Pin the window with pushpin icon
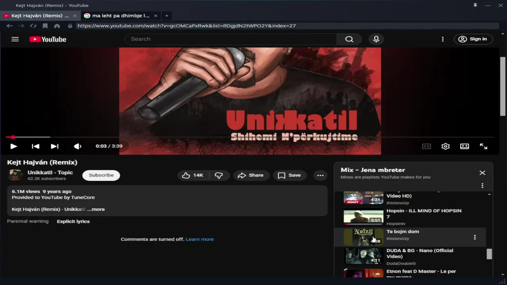 (x=475, y=5)
